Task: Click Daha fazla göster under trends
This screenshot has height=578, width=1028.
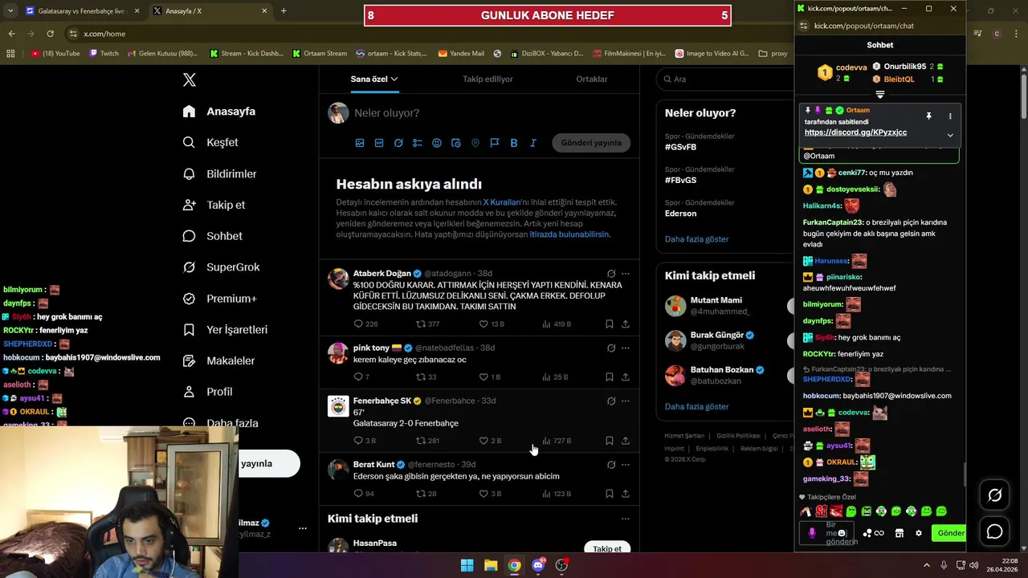Action: [696, 239]
